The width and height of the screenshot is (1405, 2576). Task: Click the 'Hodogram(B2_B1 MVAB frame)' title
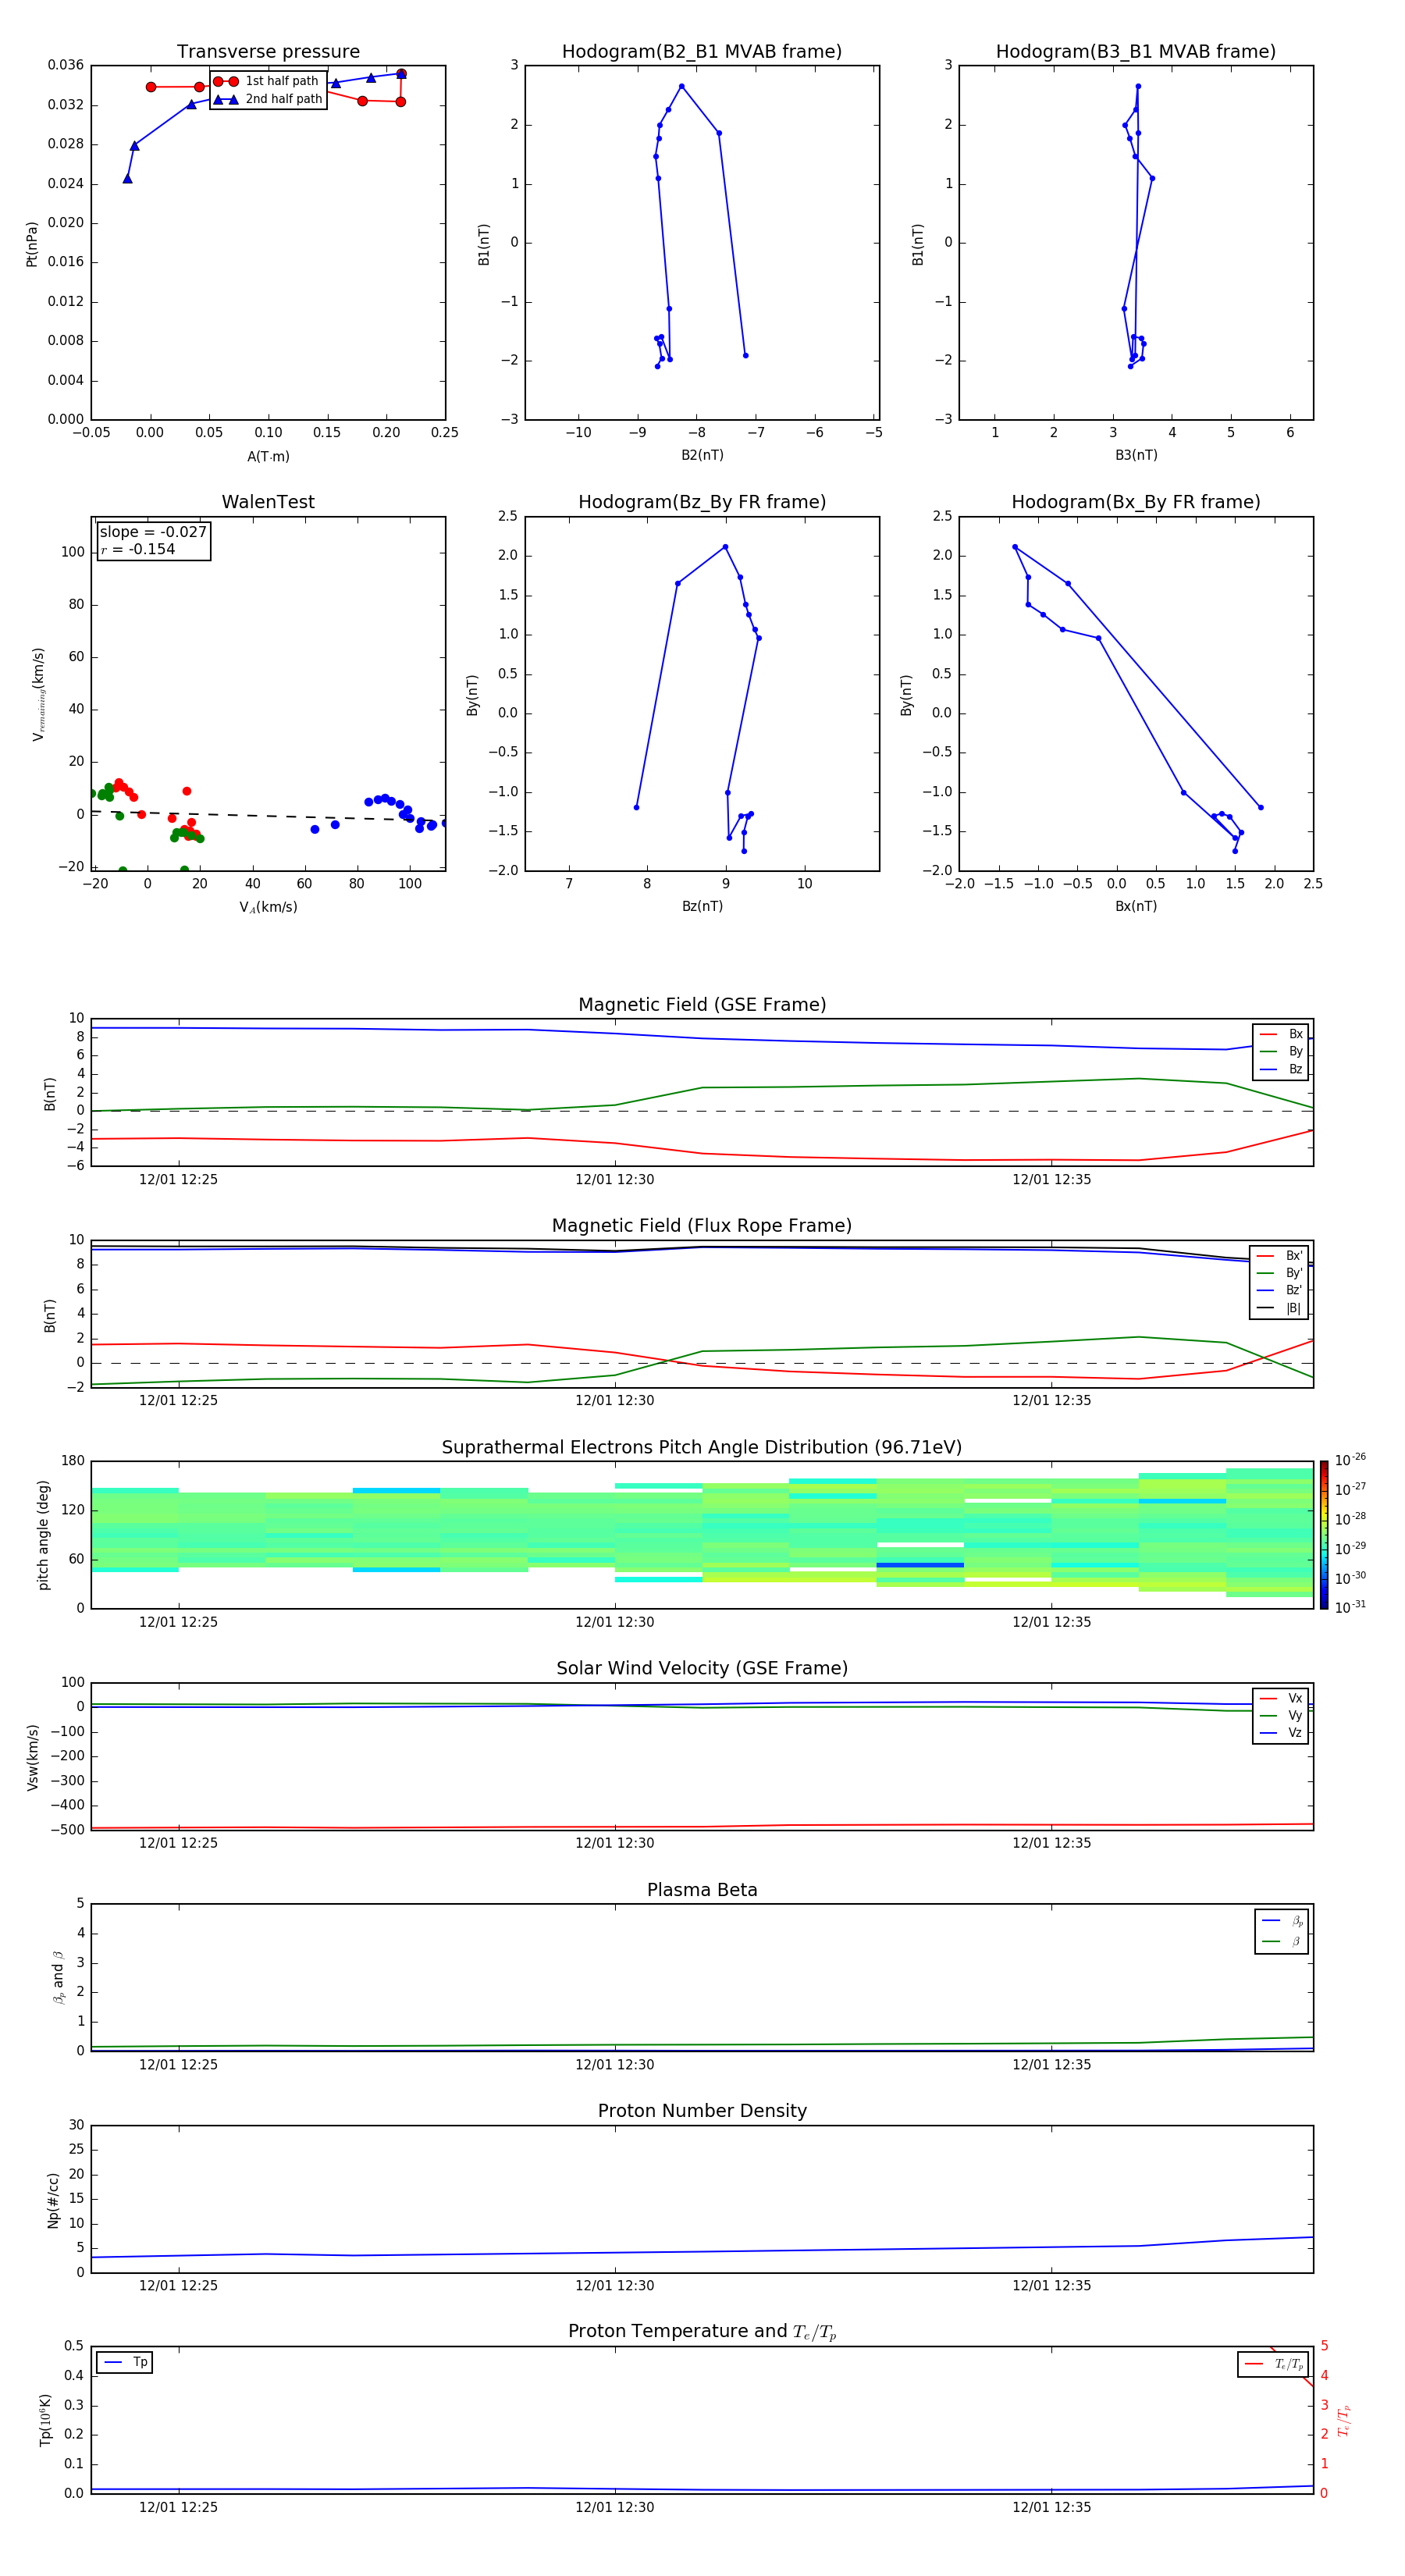coord(702,52)
